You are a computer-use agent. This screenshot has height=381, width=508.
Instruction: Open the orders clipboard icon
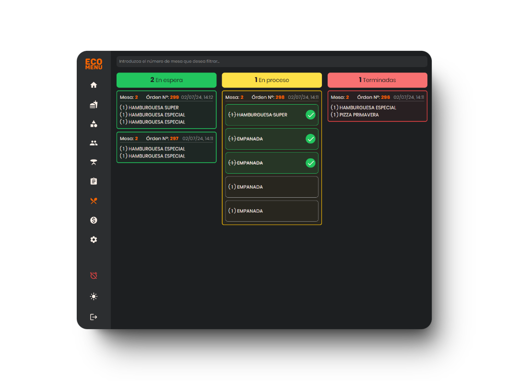tap(94, 181)
